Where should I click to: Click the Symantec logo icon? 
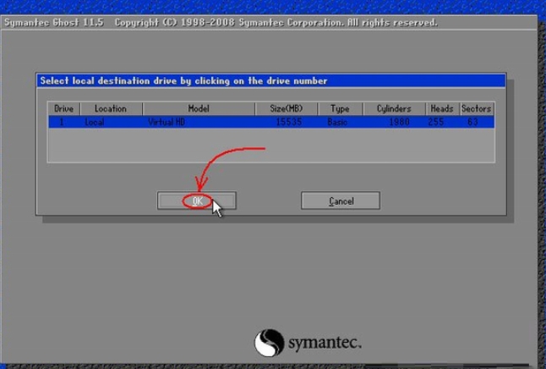[x=269, y=343]
